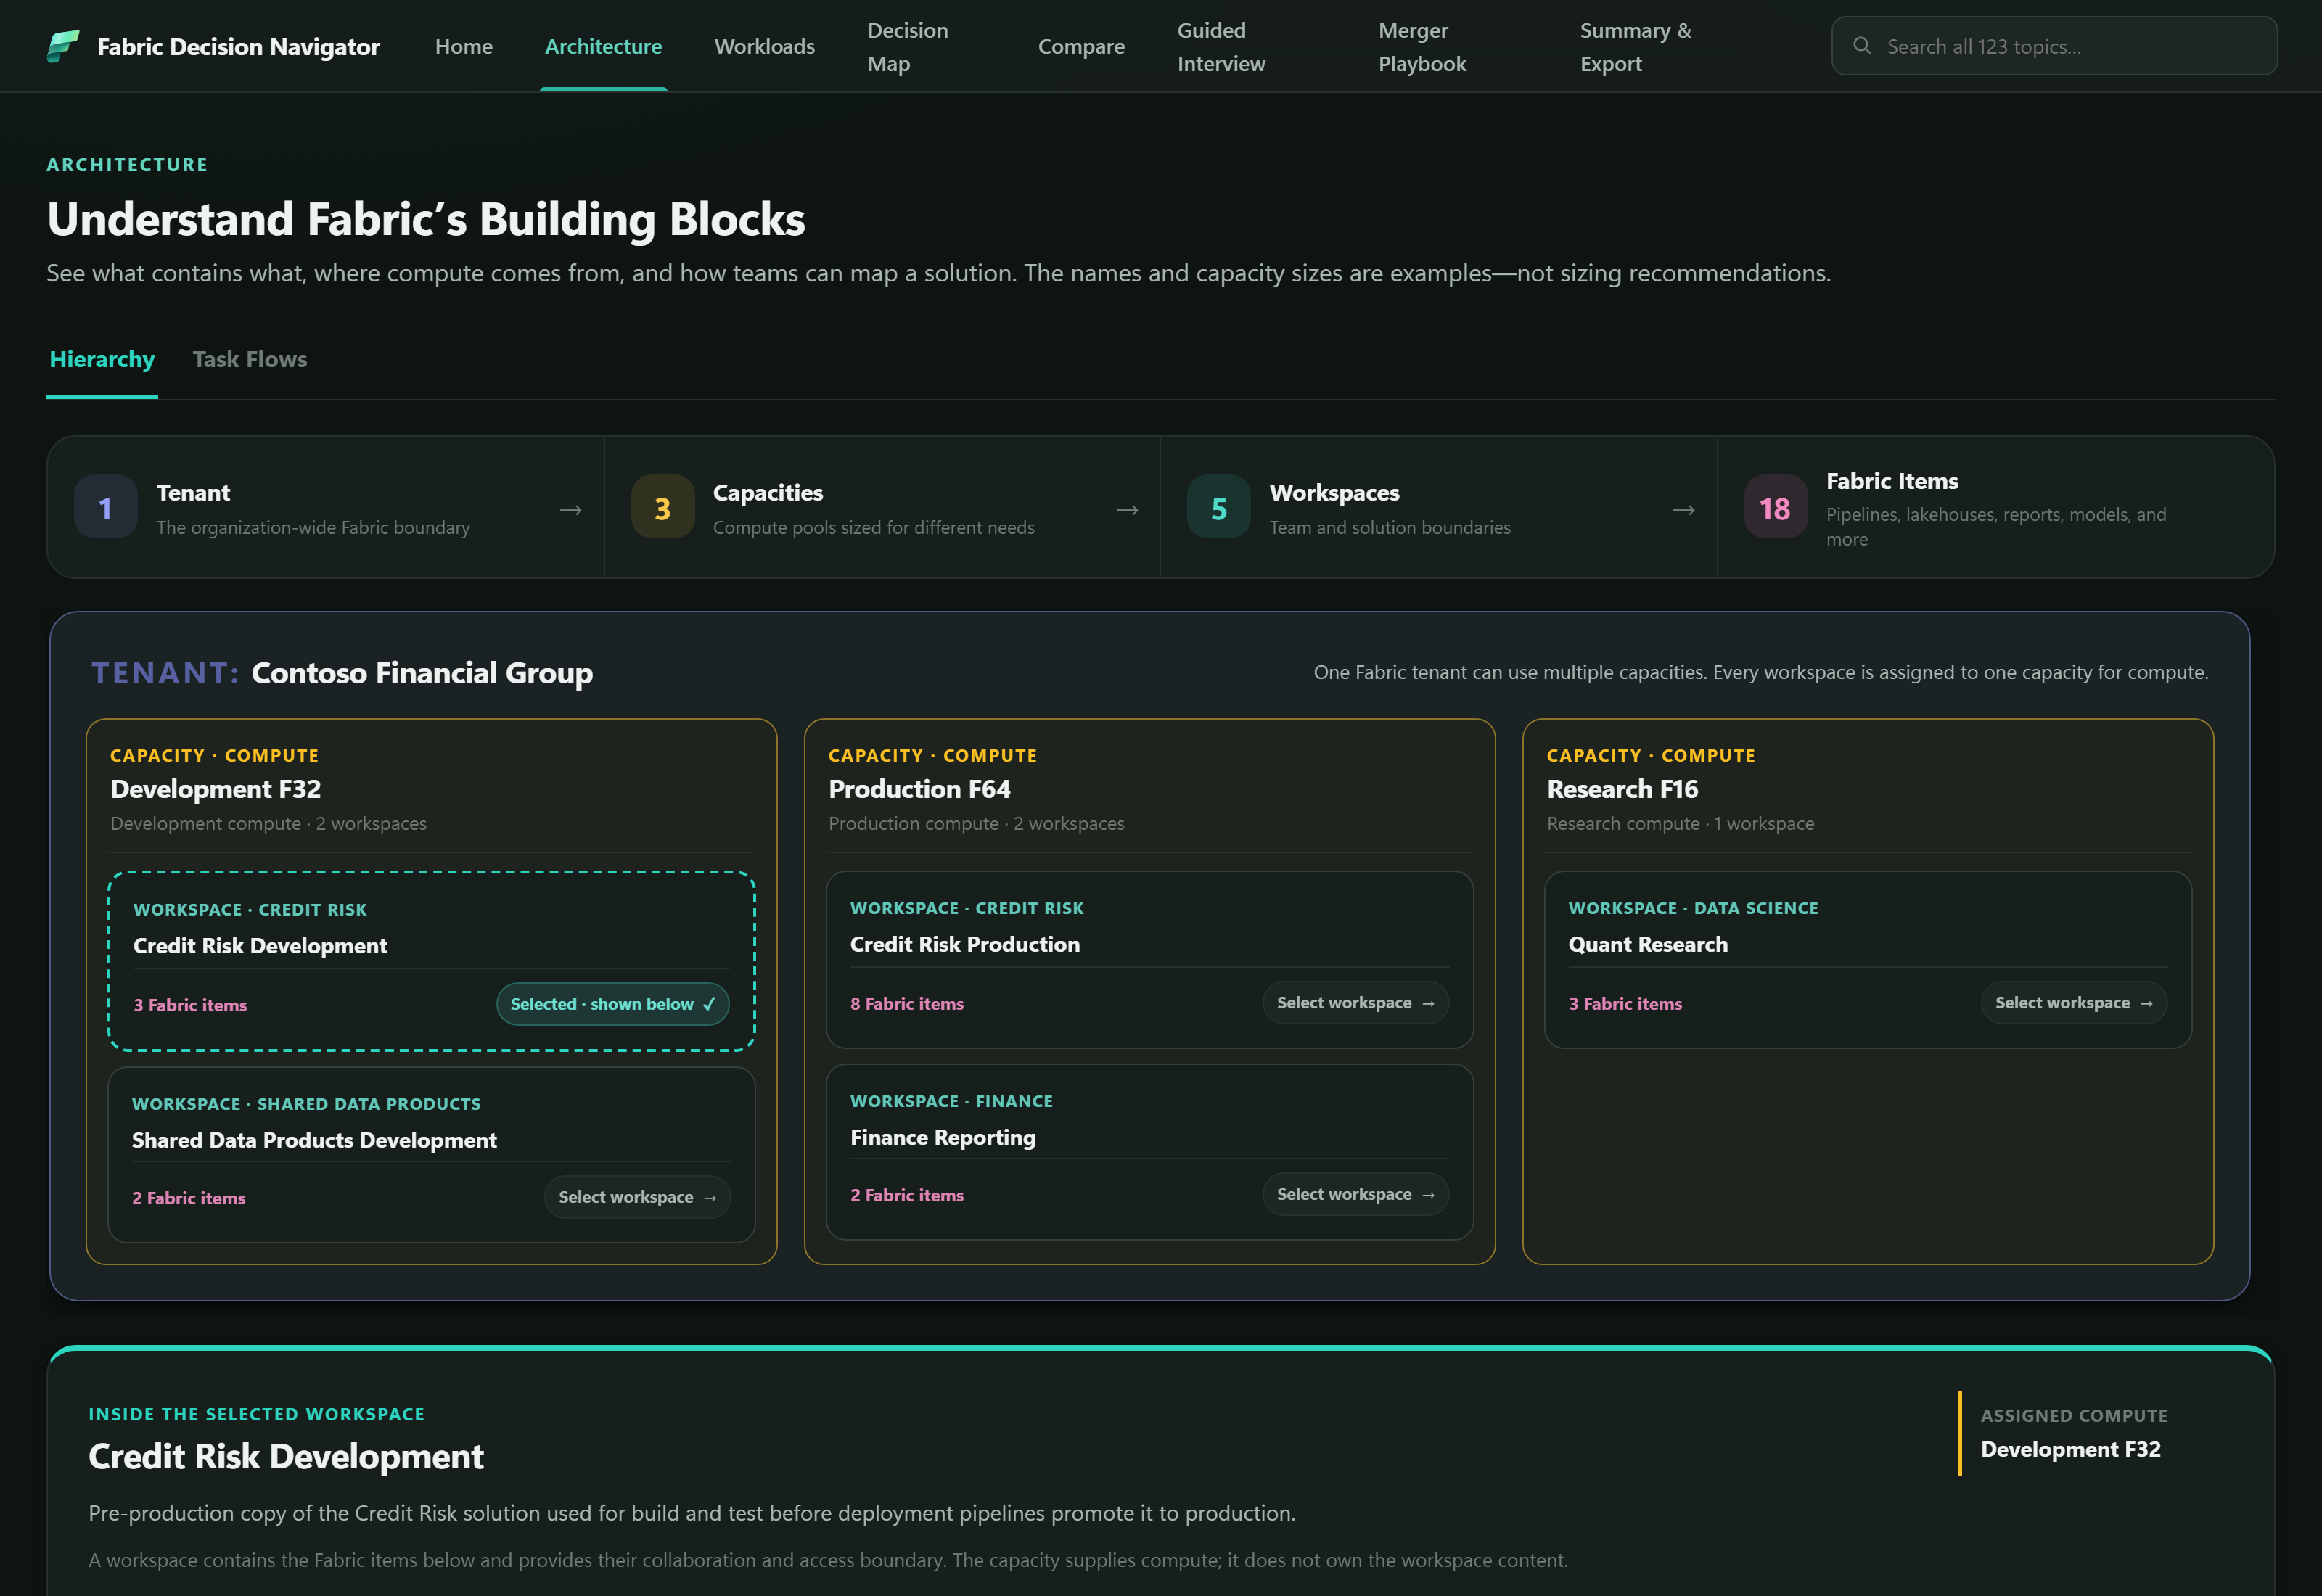2322x1596 pixels.
Task: Click the search magnifier icon
Action: [1861, 46]
